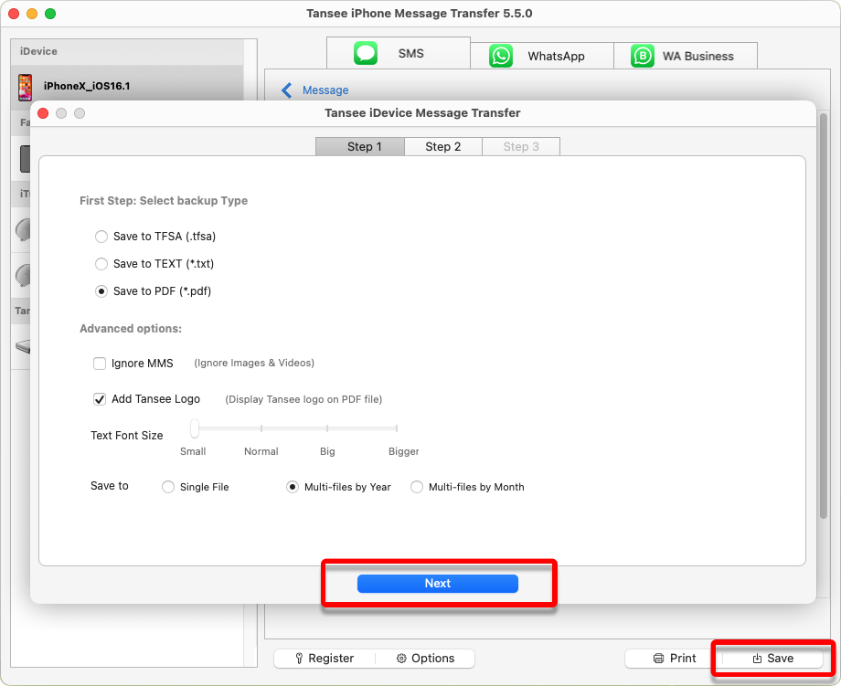This screenshot has width=841, height=686.
Task: Click the download icon on Save
Action: [x=757, y=659]
